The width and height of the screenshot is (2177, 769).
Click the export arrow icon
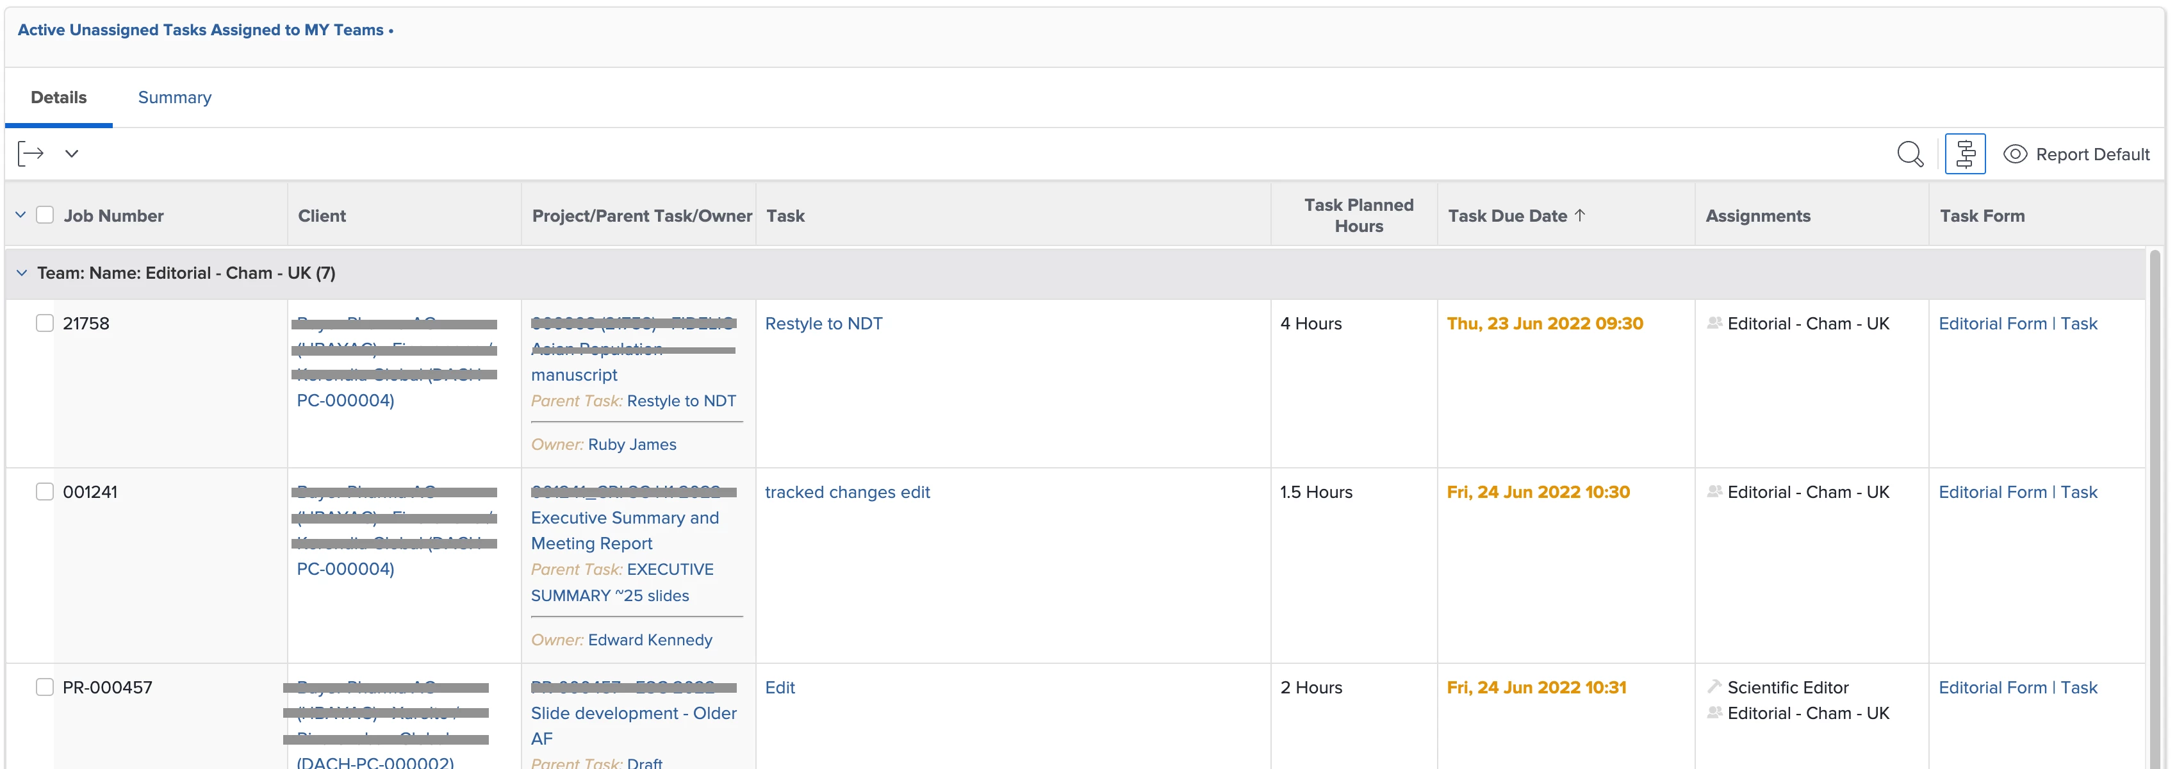pos(30,154)
